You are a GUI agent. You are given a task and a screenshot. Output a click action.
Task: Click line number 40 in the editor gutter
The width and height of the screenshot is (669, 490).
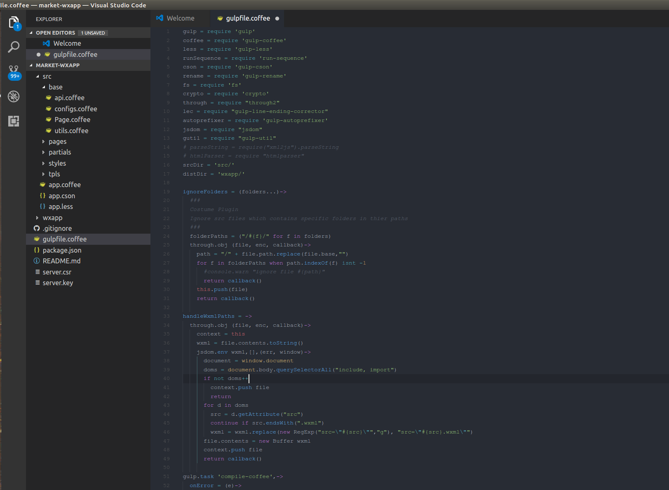click(166, 378)
